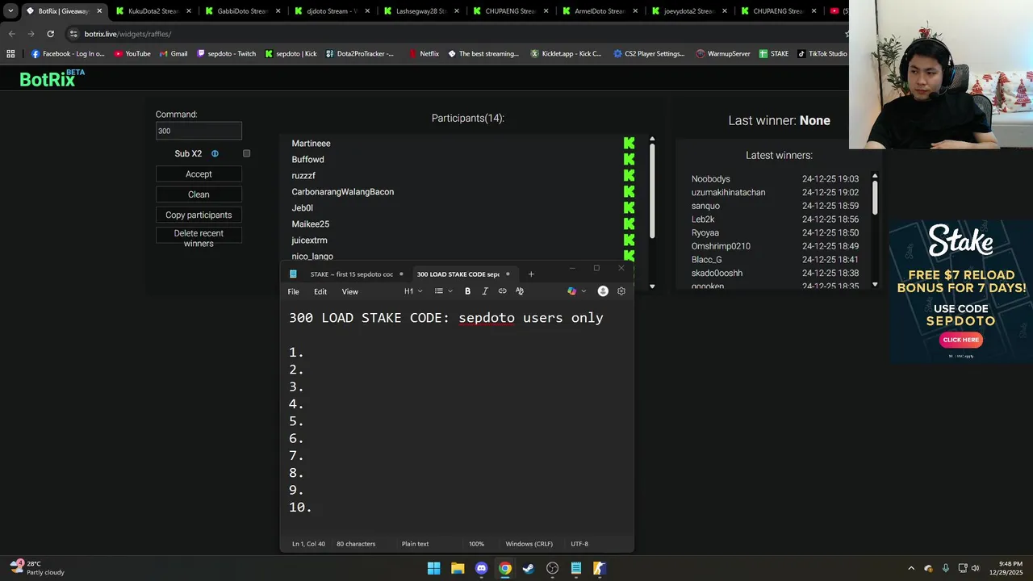Open the Dota2ProTracker bookmark
The height and width of the screenshot is (581, 1033).
click(x=360, y=54)
